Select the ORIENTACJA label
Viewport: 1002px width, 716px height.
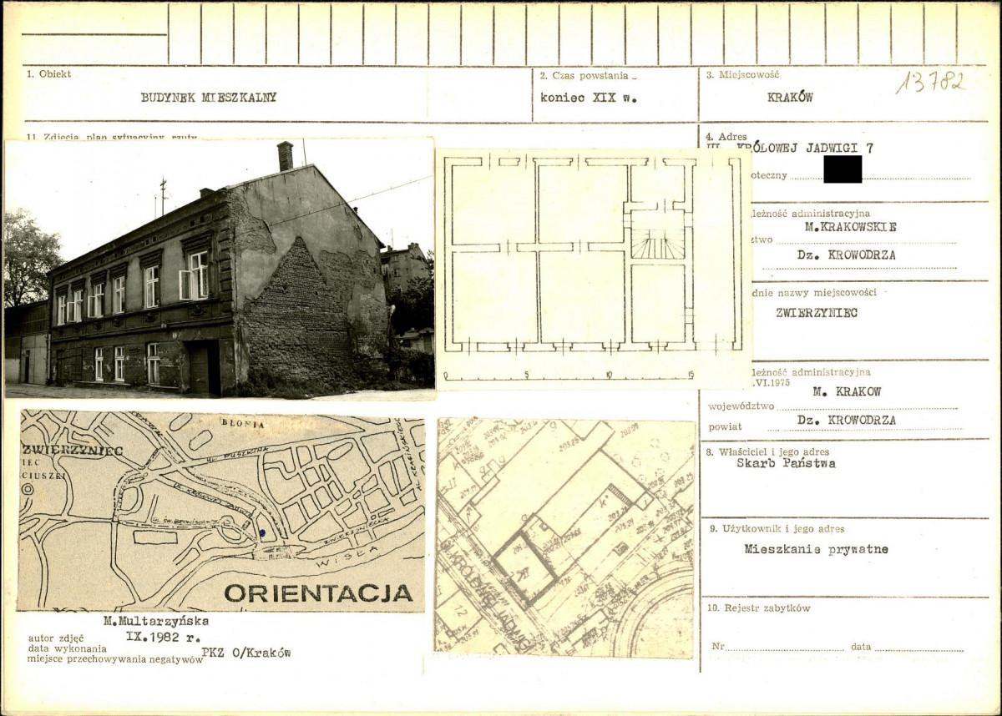click(318, 593)
